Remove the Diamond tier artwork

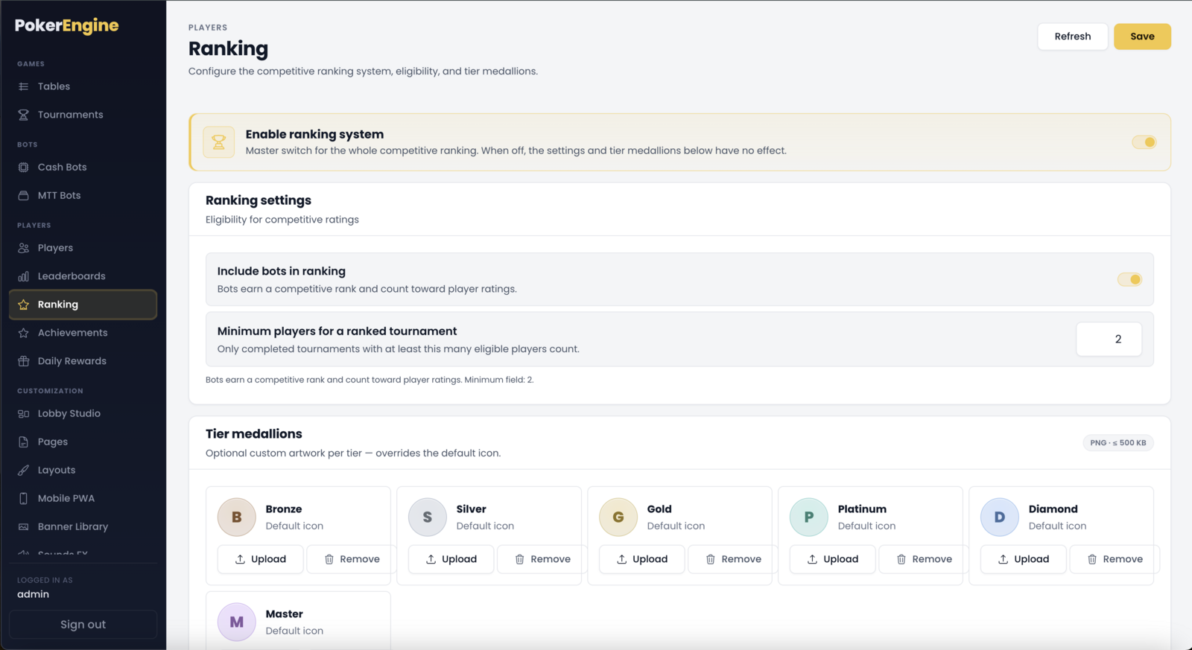pyautogui.click(x=1115, y=559)
